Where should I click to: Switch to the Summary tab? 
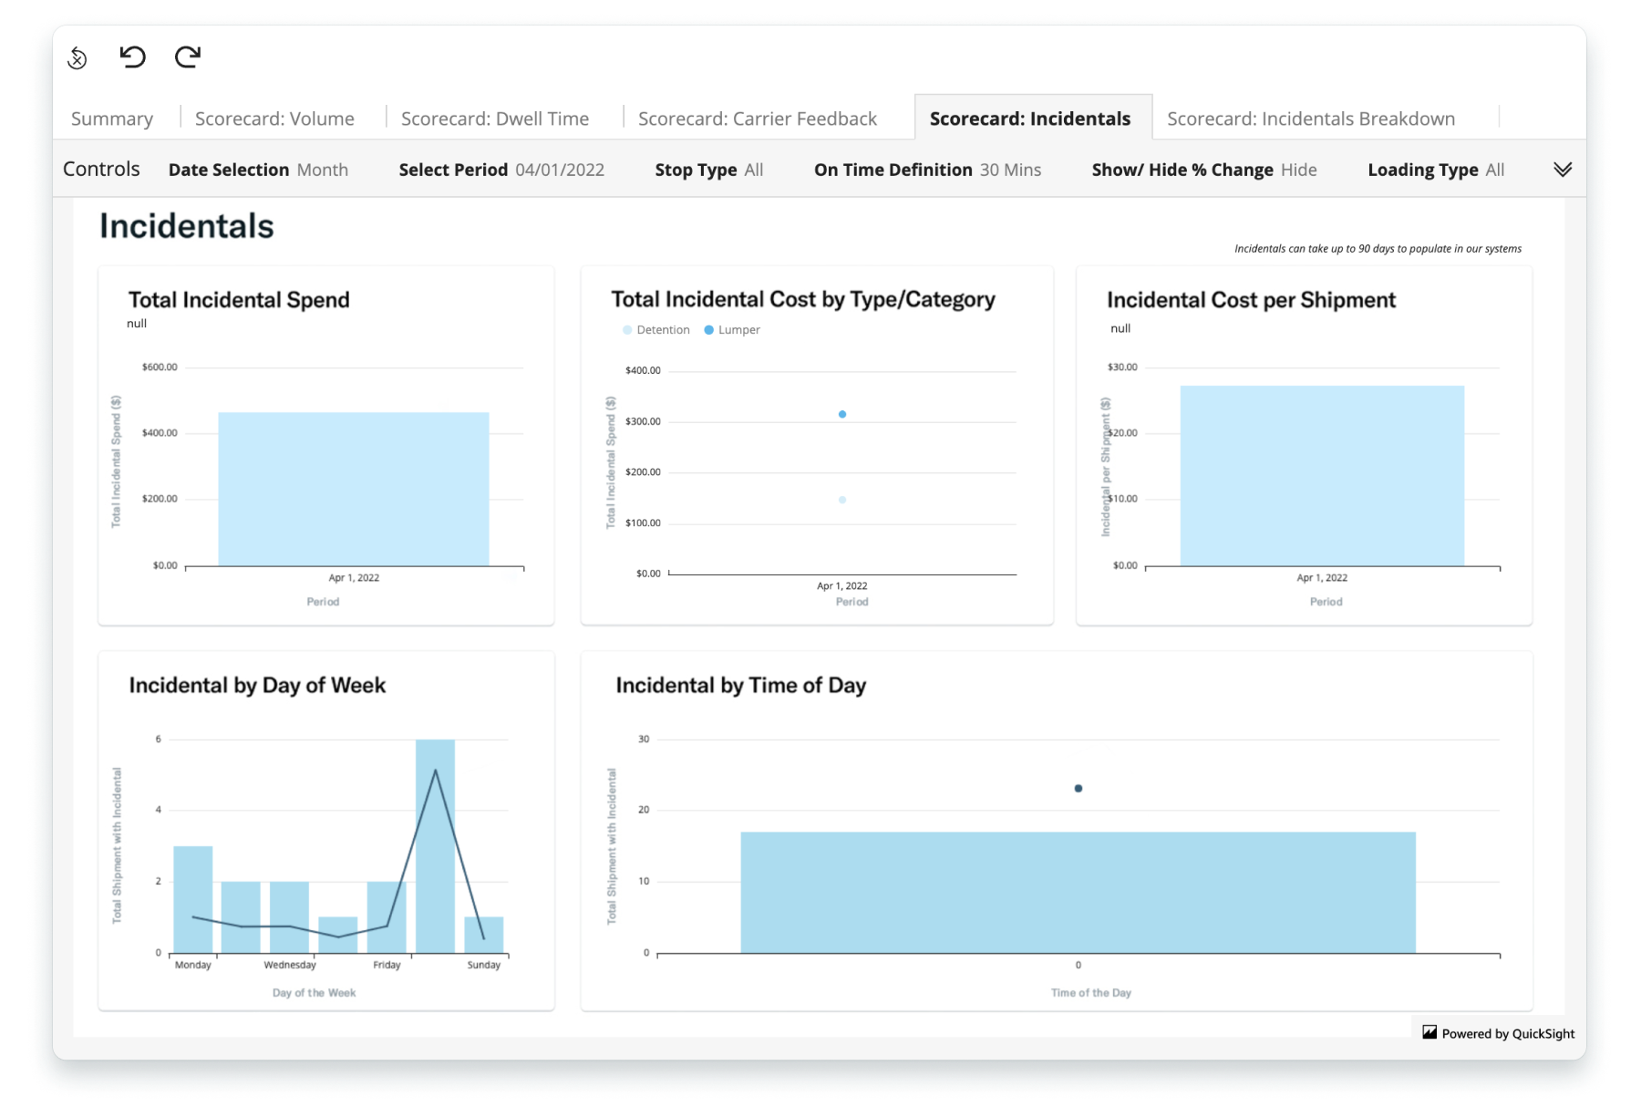coord(112,119)
